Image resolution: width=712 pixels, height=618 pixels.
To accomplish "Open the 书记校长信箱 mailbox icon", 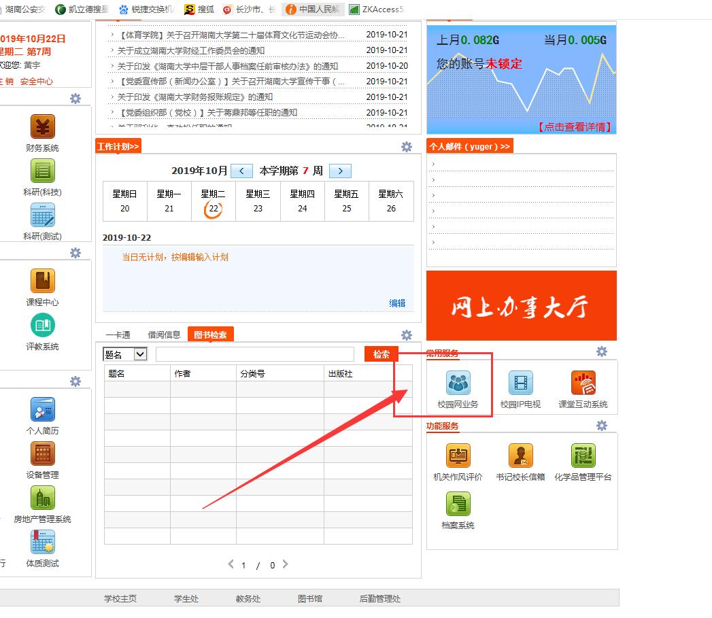I will click(520, 456).
